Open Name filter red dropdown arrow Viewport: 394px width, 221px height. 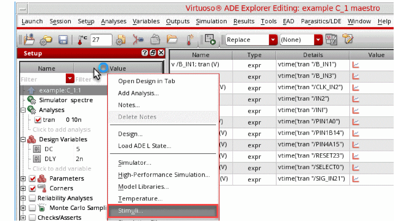coord(70,78)
